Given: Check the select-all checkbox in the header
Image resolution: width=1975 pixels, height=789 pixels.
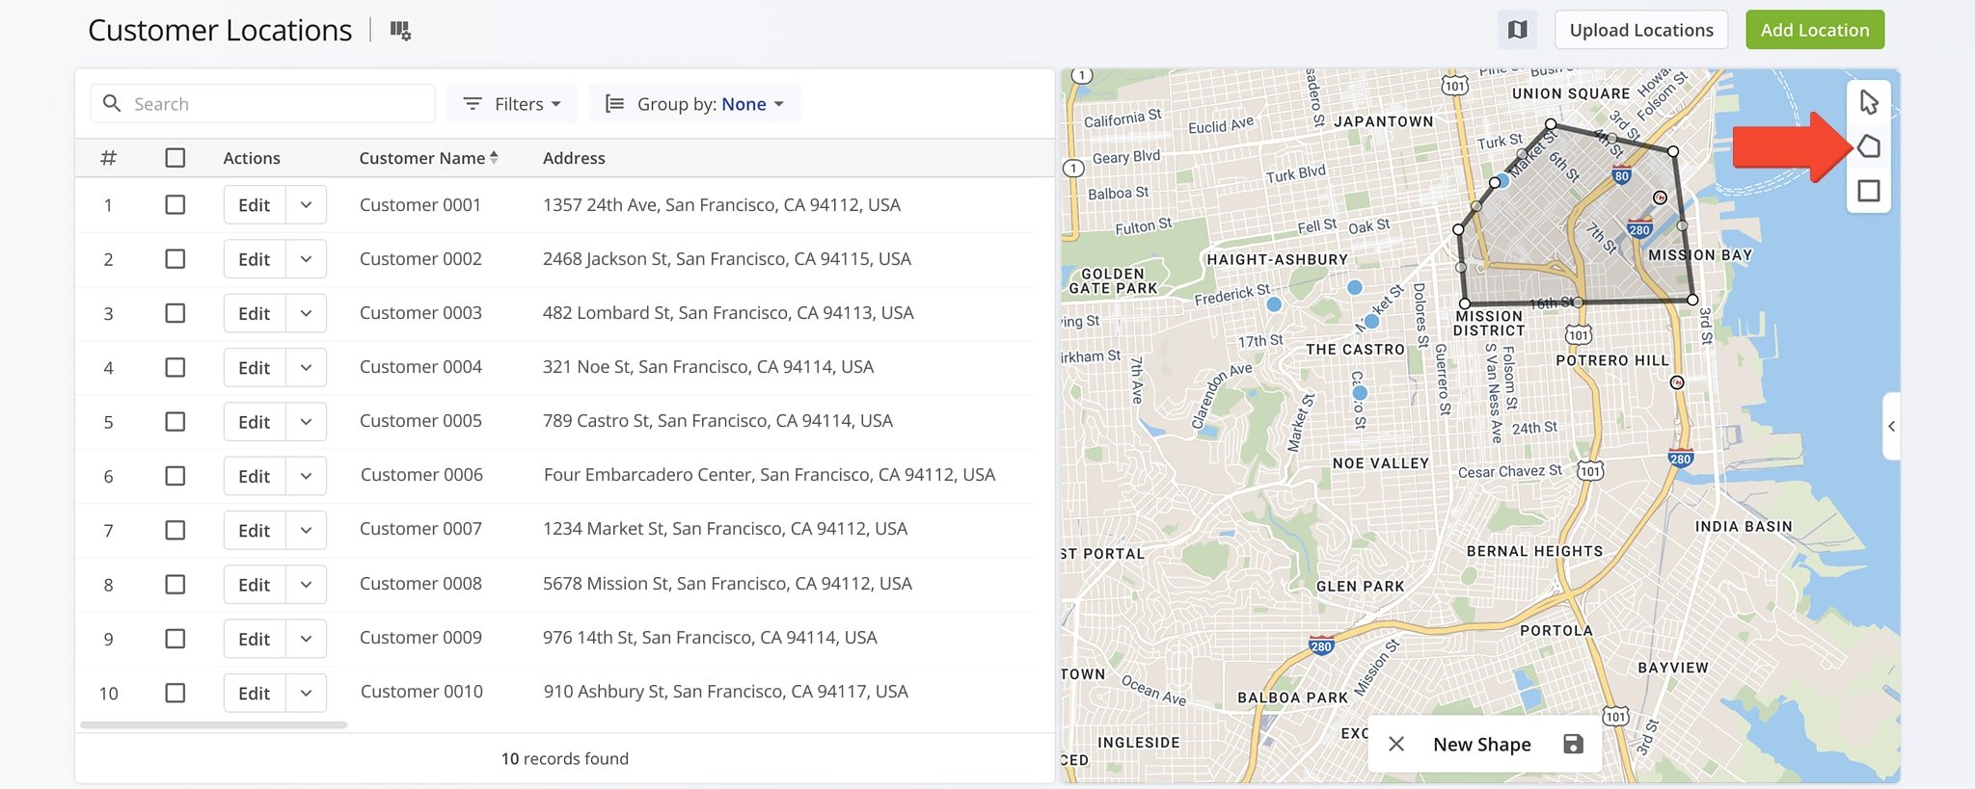Looking at the screenshot, I should (x=175, y=158).
